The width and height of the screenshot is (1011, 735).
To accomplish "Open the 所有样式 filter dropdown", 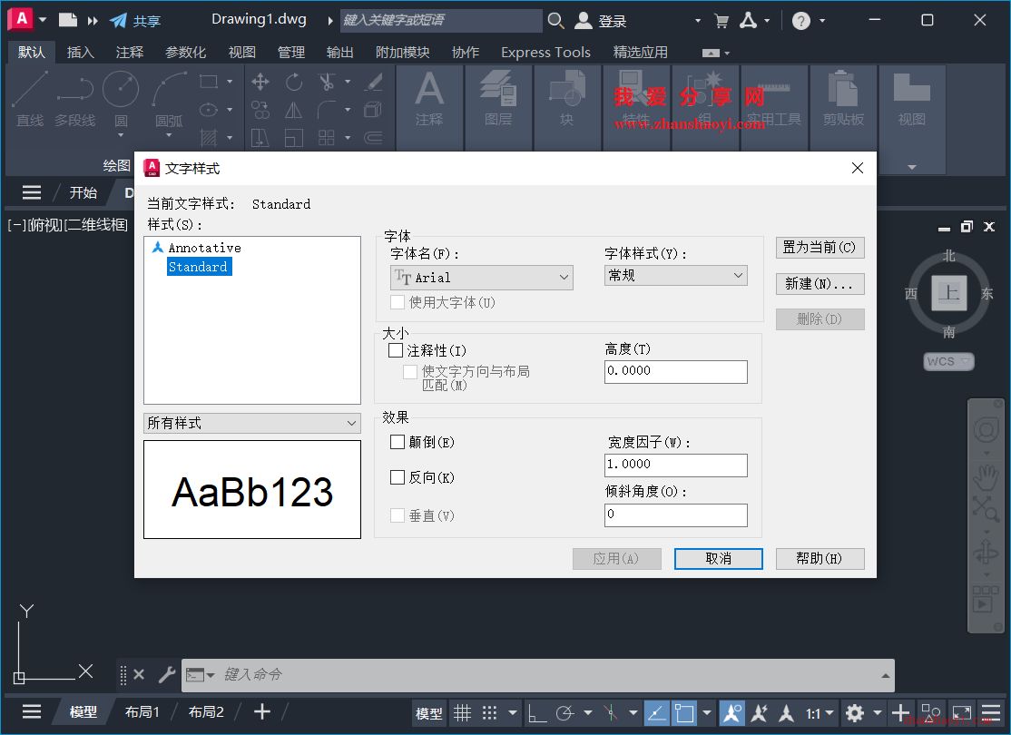I will pyautogui.click(x=252, y=423).
